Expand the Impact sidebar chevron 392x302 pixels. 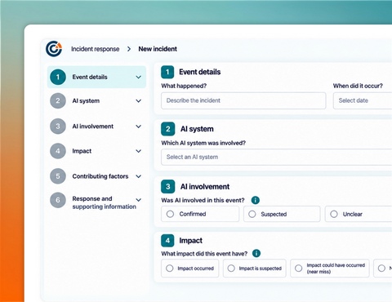[139, 151]
